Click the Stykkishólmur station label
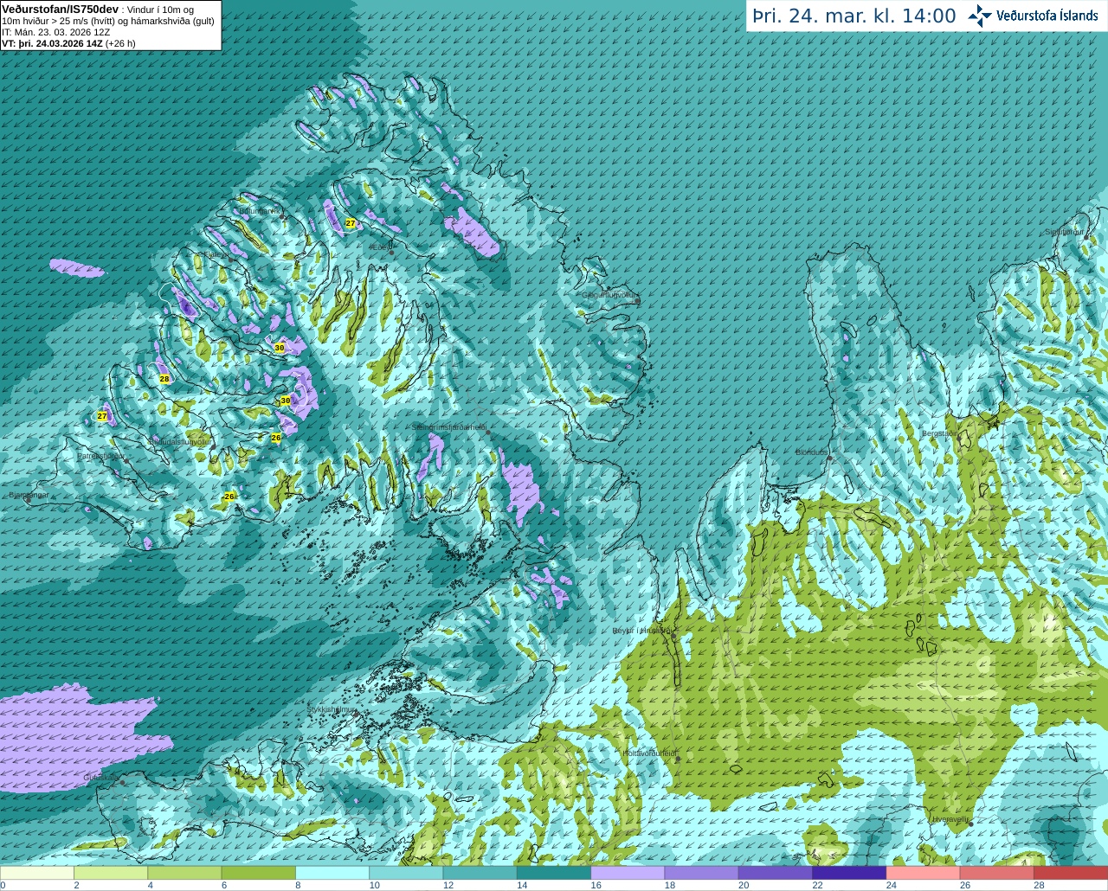The image size is (1108, 891). (x=332, y=709)
